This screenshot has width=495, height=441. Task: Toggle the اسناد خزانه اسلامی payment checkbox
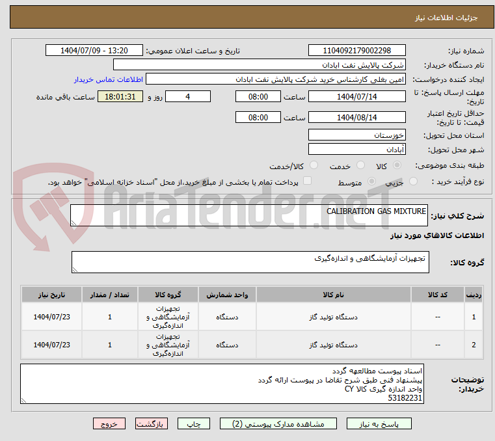(x=307, y=181)
